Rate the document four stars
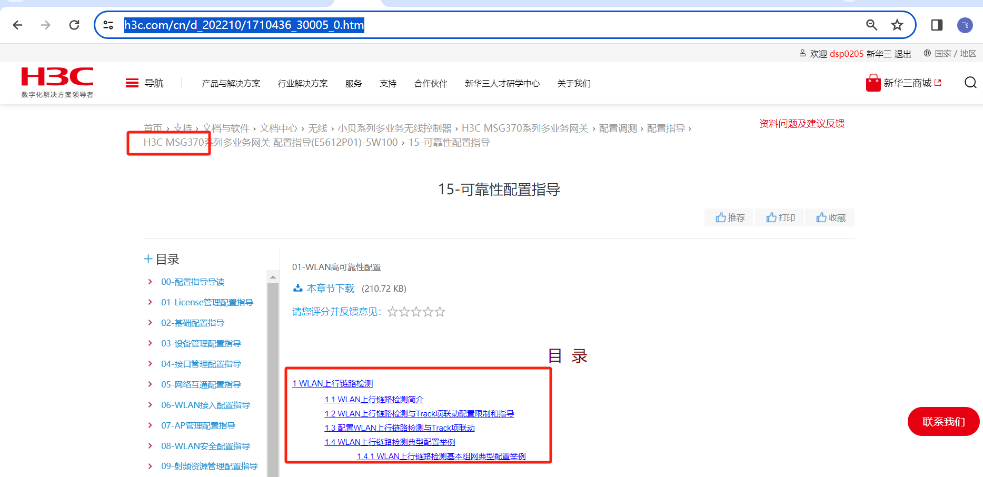This screenshot has width=983, height=477. (x=428, y=312)
